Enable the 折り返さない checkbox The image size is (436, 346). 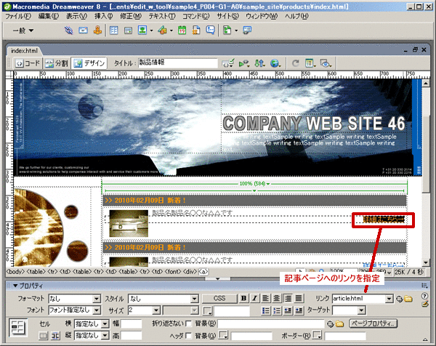tap(188, 323)
